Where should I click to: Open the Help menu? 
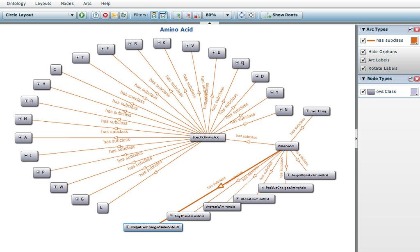coord(106,3)
